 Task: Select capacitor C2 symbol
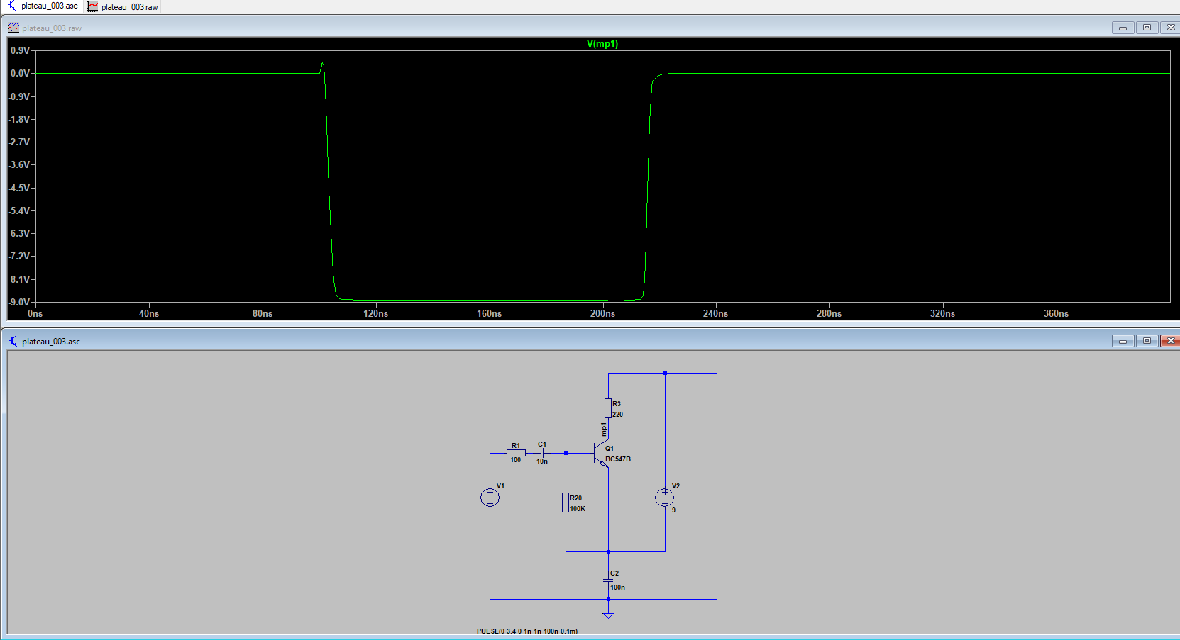pyautogui.click(x=608, y=580)
